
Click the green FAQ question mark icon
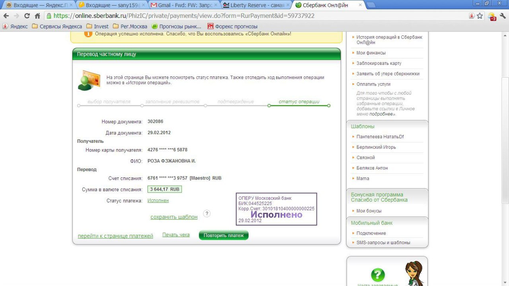377,275
